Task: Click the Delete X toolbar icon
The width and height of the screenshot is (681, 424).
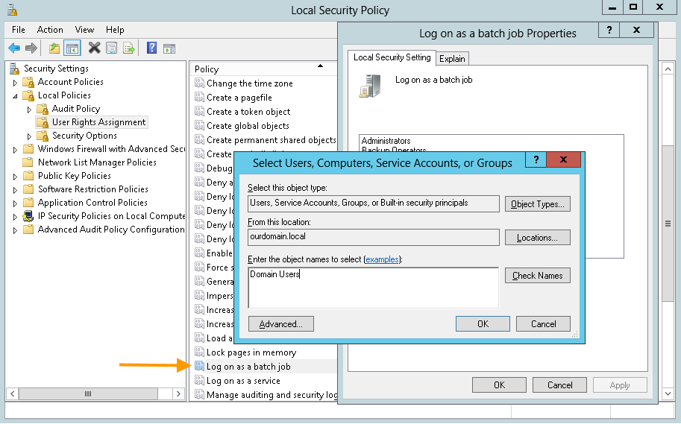Action: (94, 48)
